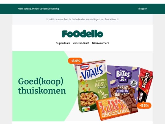Image resolution: width=165 pixels, height=124 pixels.
Task: Go to the Nieuwkomers section
Action: [101, 43]
